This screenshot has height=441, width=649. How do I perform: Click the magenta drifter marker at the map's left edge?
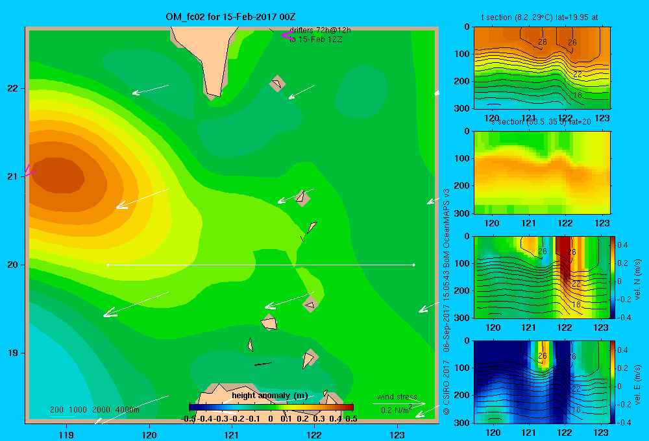click(29, 171)
